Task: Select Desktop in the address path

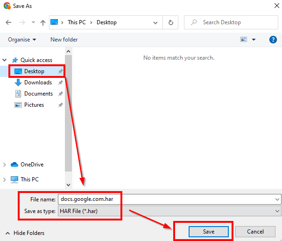Action: point(106,22)
